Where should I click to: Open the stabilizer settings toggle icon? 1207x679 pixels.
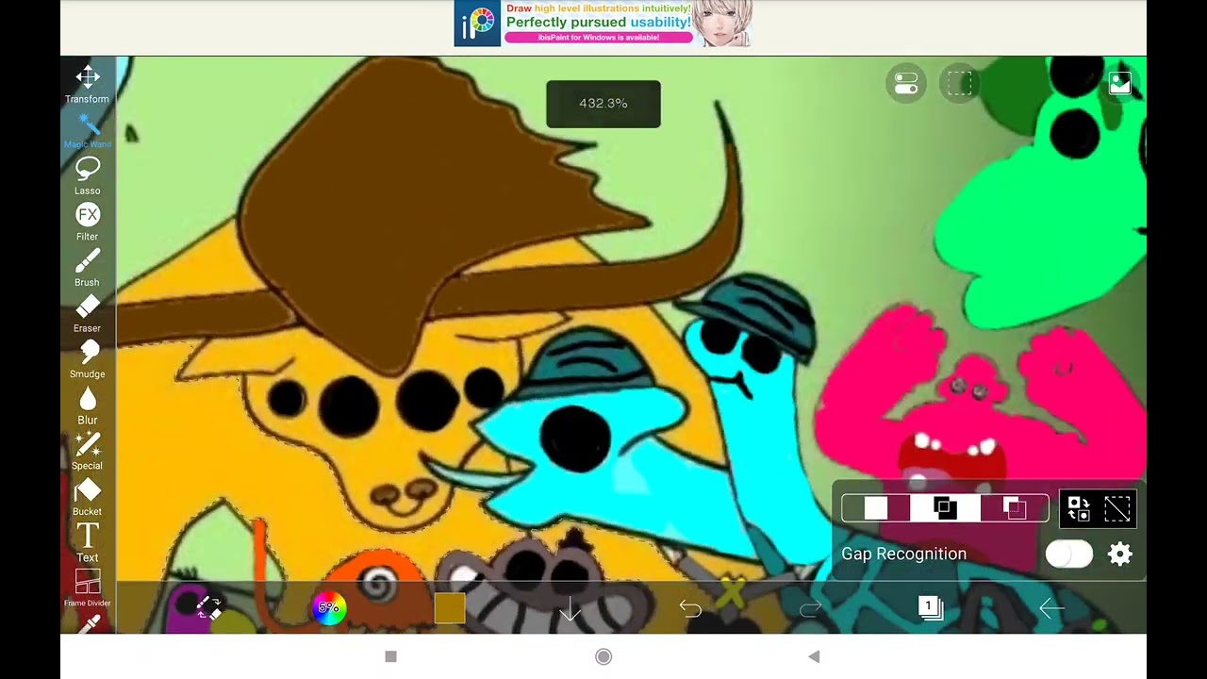click(x=905, y=84)
